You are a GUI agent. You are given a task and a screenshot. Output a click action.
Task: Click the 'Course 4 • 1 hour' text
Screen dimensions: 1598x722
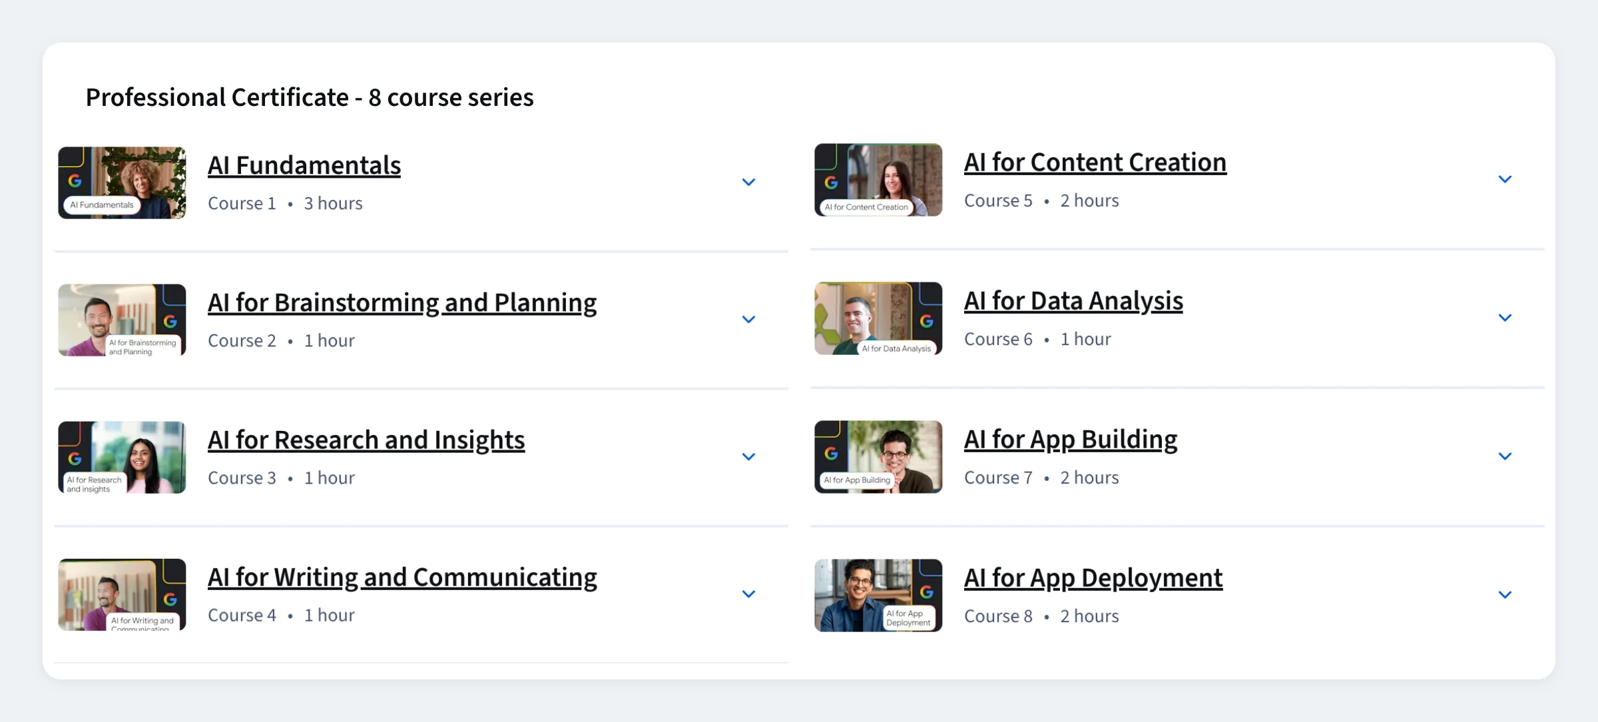[x=281, y=615]
